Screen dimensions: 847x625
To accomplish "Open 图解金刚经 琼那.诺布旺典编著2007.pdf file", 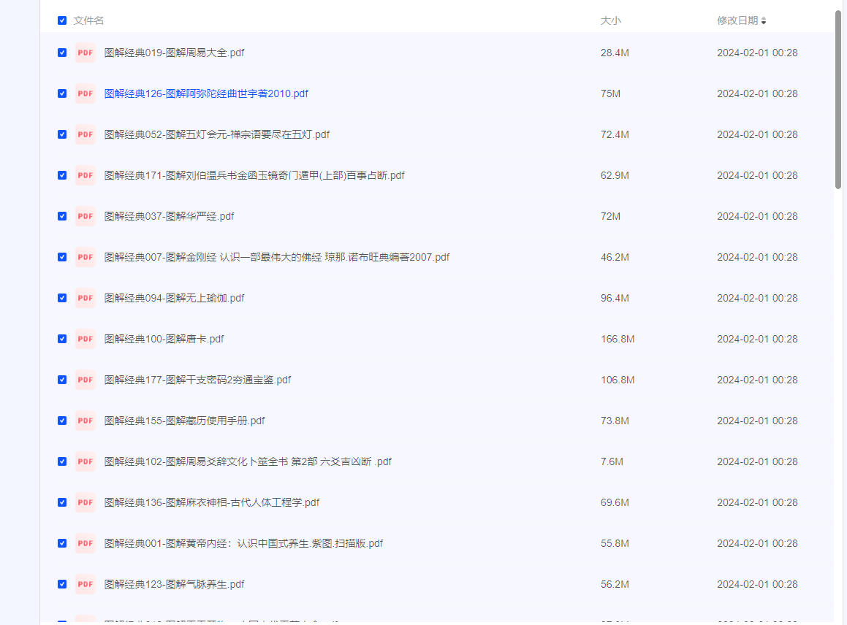I will (x=276, y=257).
